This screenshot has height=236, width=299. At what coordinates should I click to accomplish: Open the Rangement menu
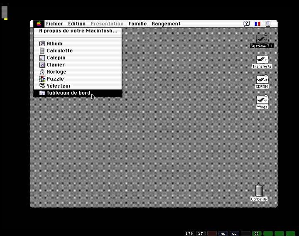pos(166,24)
